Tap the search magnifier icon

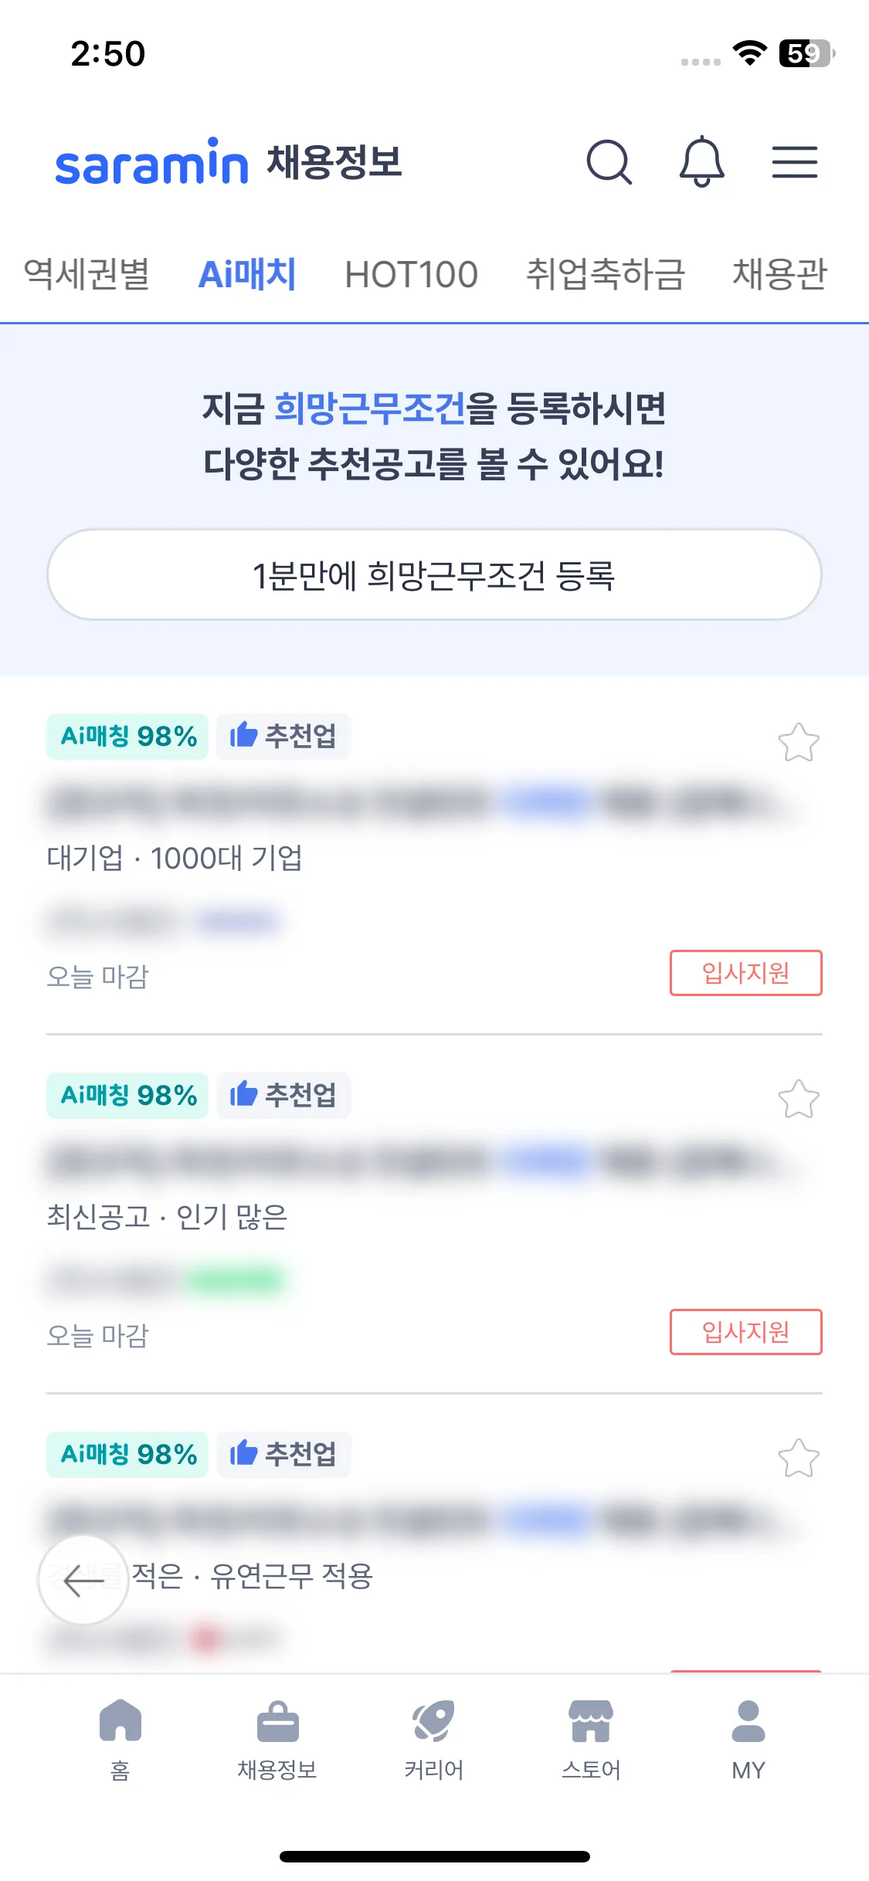coord(609,162)
